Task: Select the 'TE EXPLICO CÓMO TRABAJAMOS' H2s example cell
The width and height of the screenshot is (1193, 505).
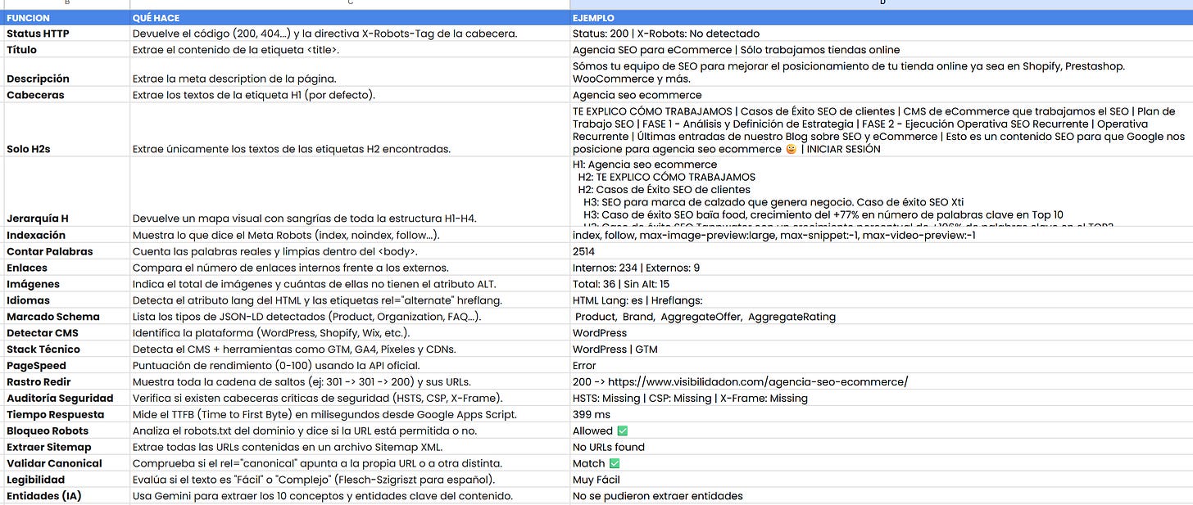Action: (x=881, y=129)
